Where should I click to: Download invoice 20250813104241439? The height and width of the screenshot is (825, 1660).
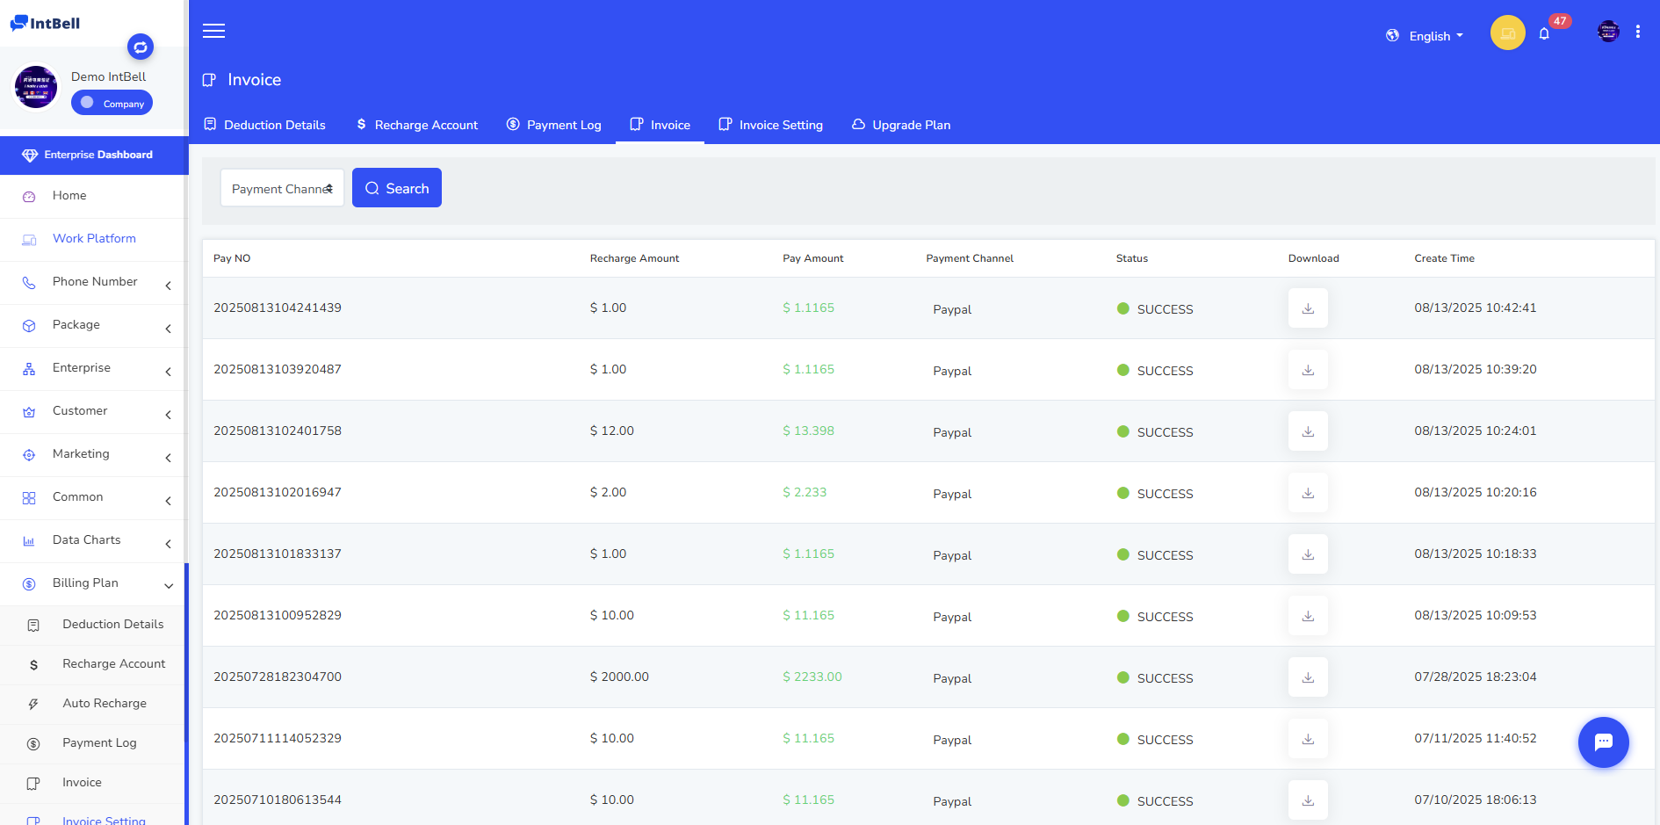pos(1308,308)
